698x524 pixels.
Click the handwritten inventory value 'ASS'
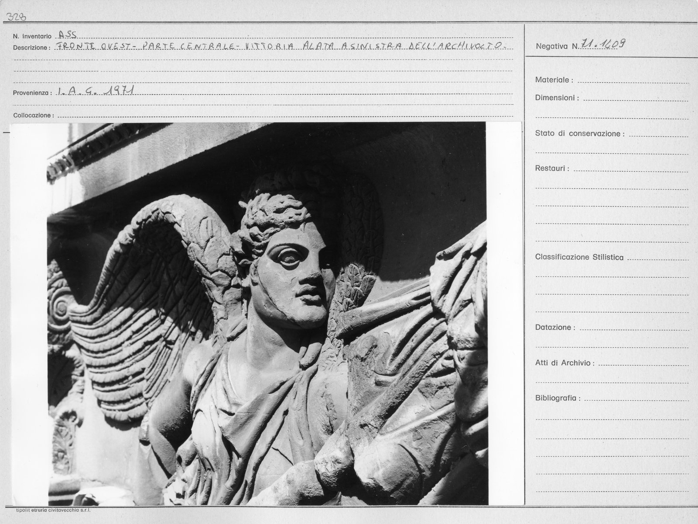(x=67, y=36)
